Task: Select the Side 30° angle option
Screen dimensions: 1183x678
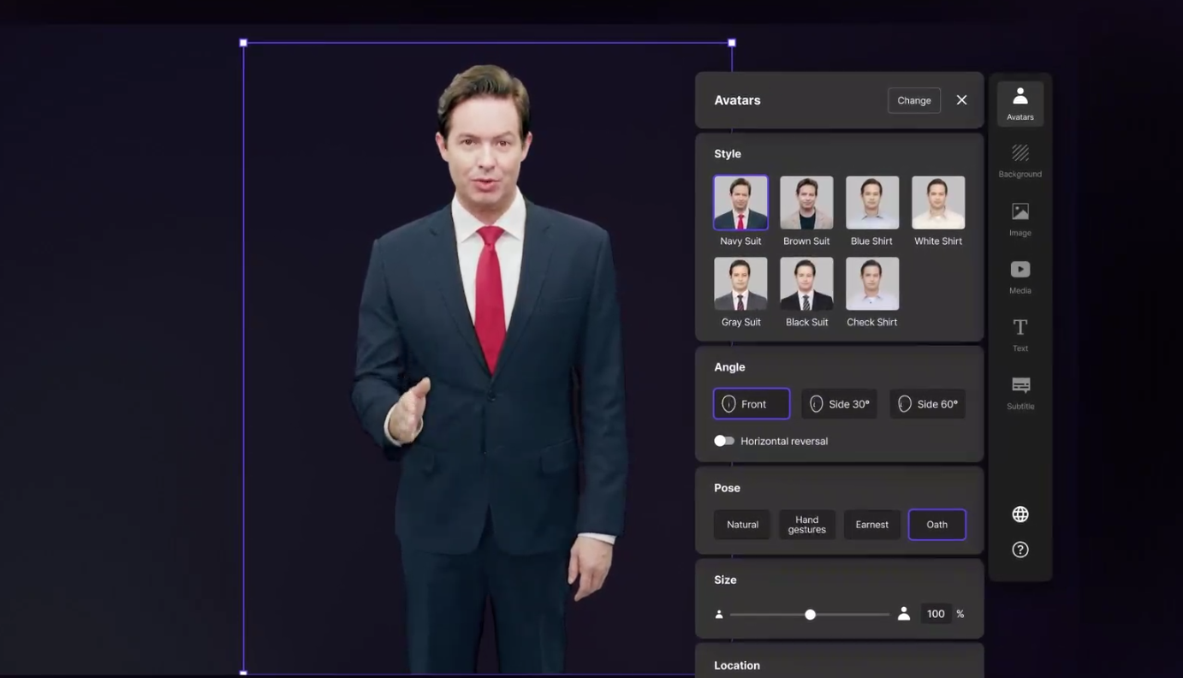Action: pos(839,404)
